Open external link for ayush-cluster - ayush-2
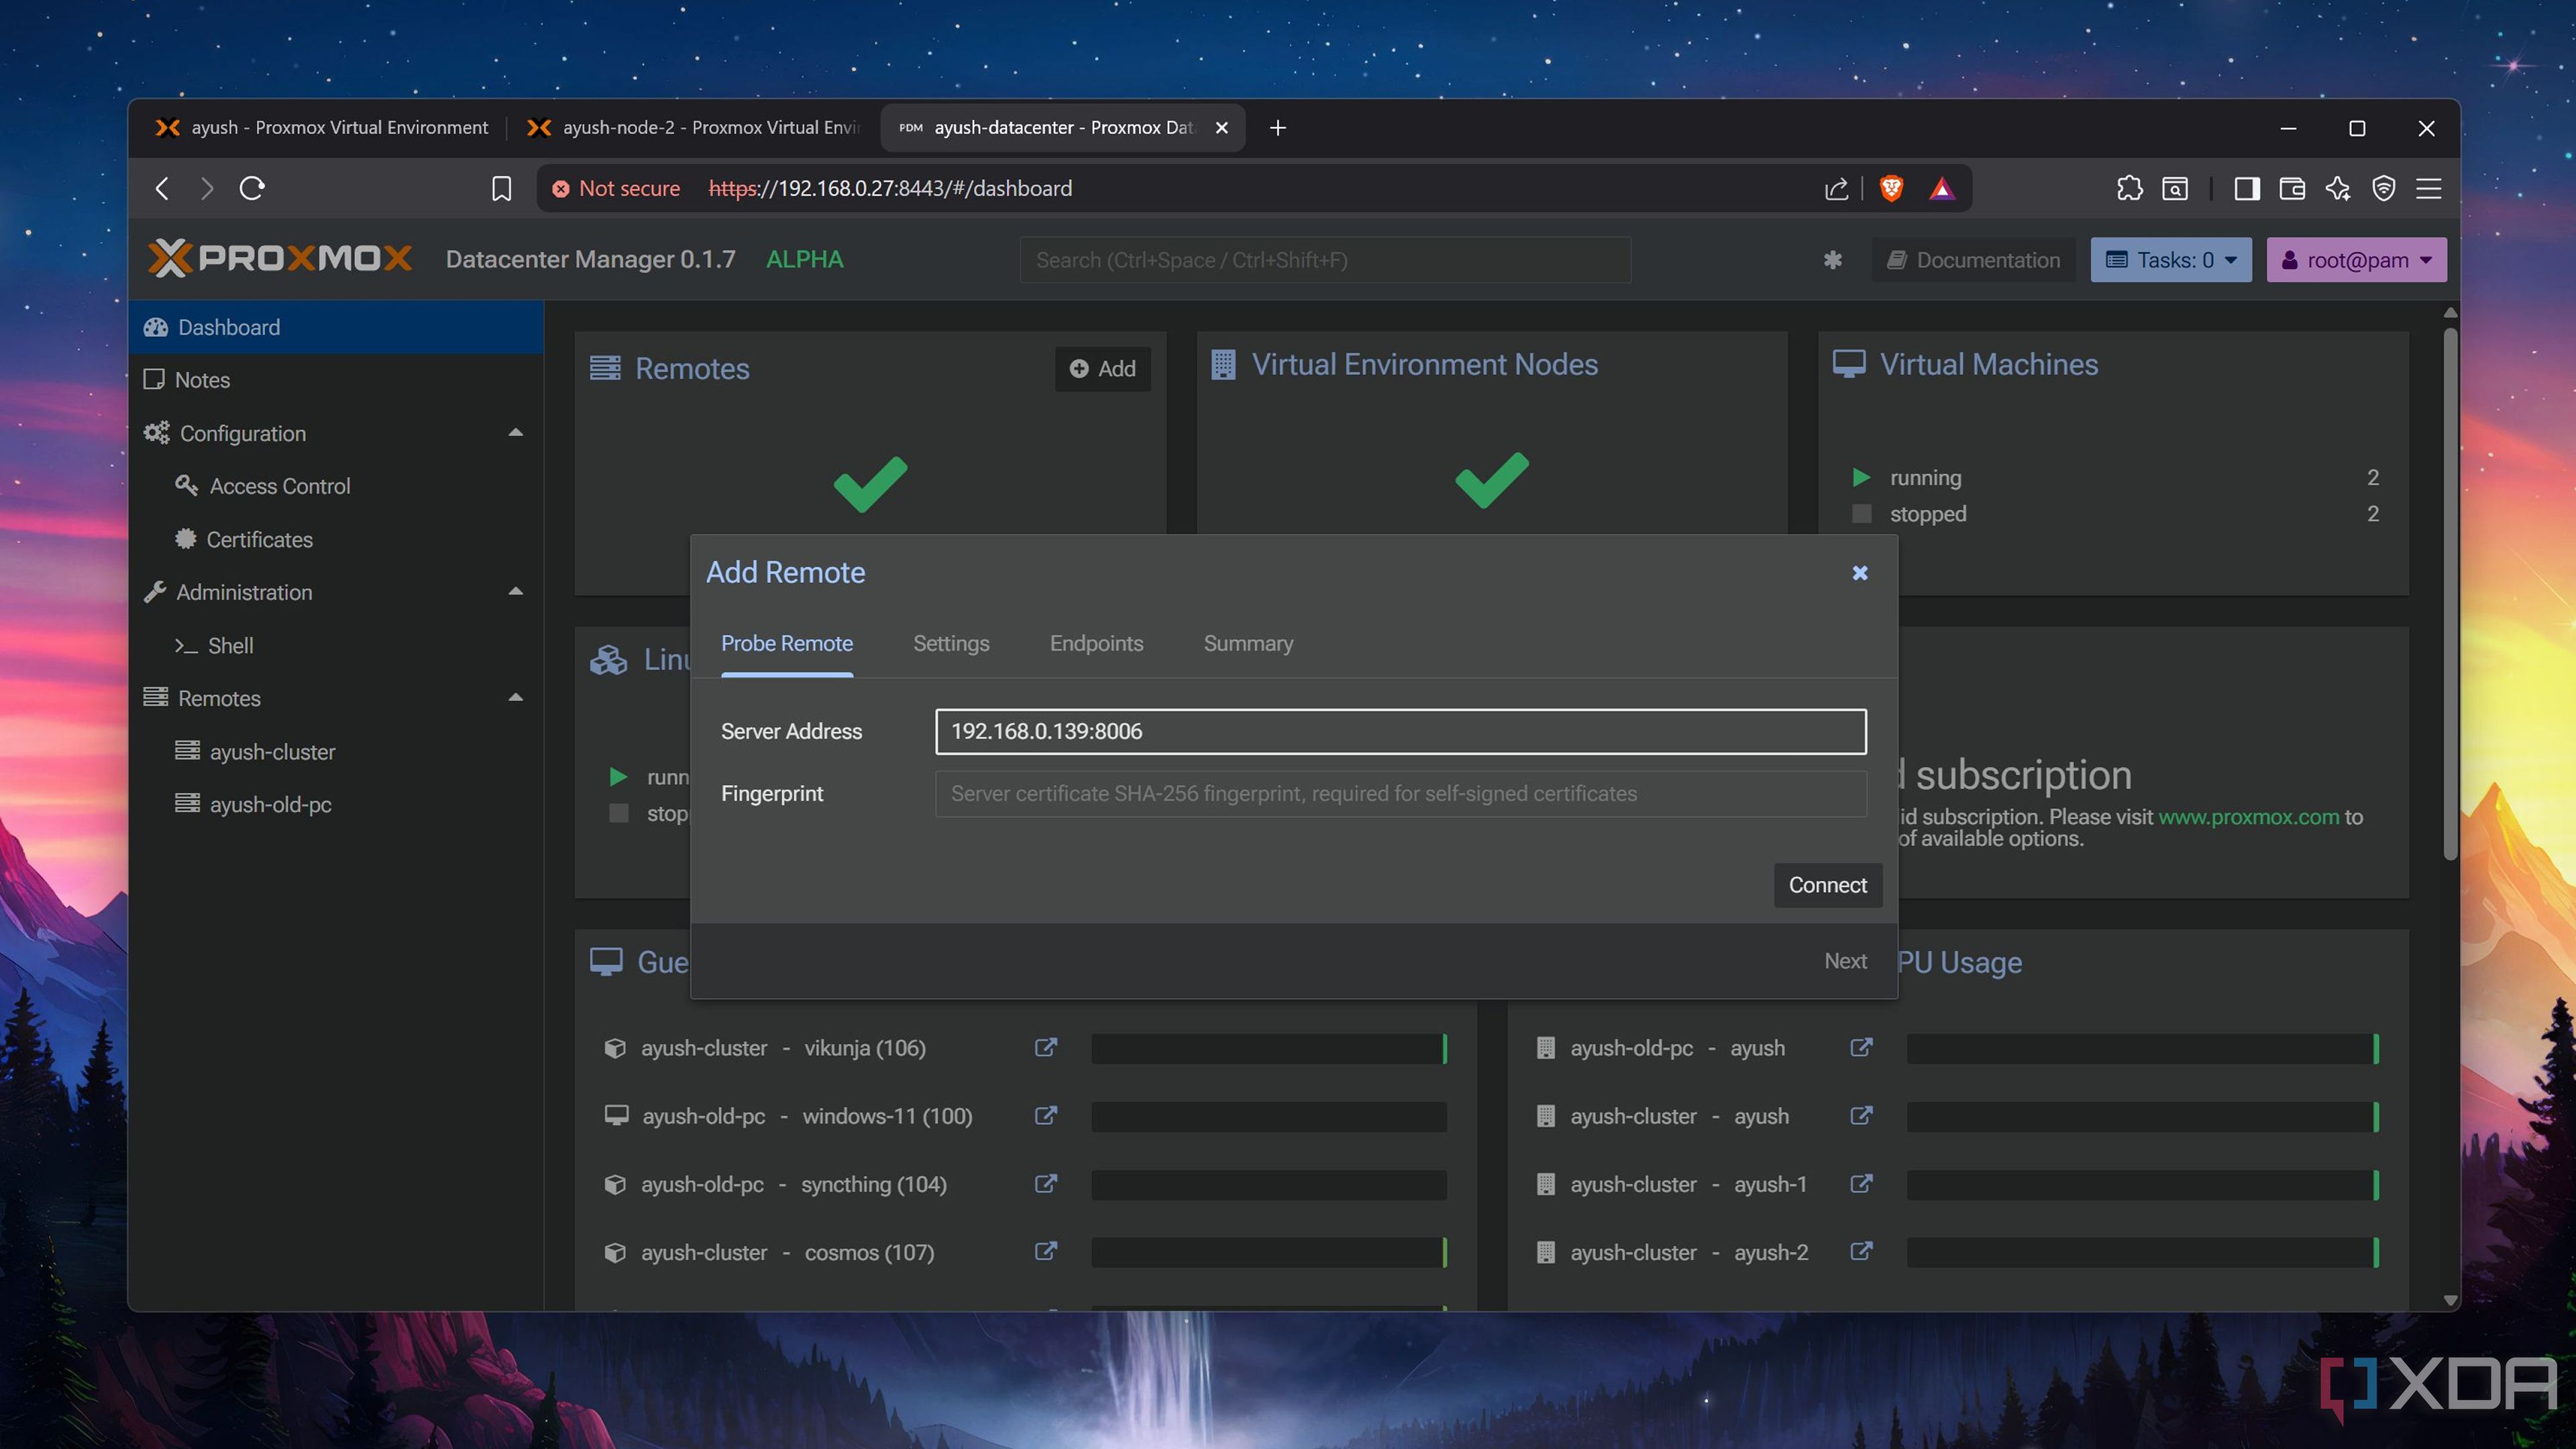The height and width of the screenshot is (1449, 2576). [1861, 1251]
